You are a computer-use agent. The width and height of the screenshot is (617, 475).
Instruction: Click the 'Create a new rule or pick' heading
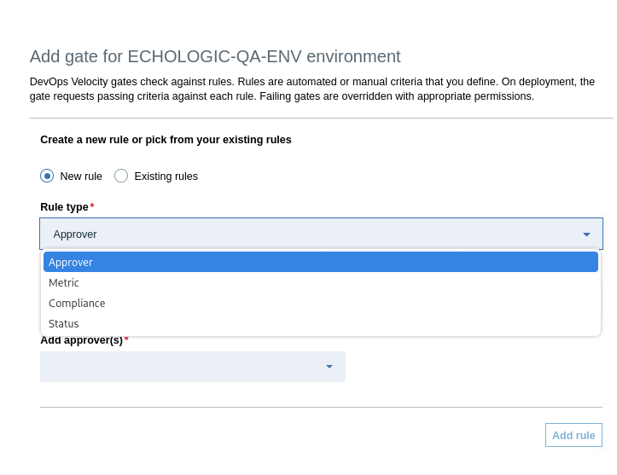coord(166,140)
